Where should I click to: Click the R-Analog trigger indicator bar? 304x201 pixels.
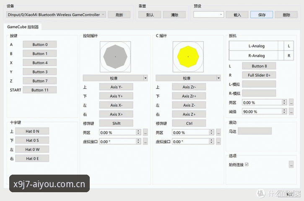coord(256,56)
